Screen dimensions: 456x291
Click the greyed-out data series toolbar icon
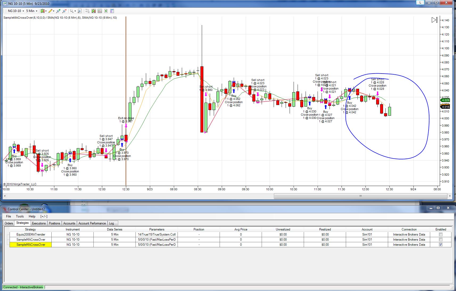point(87,11)
